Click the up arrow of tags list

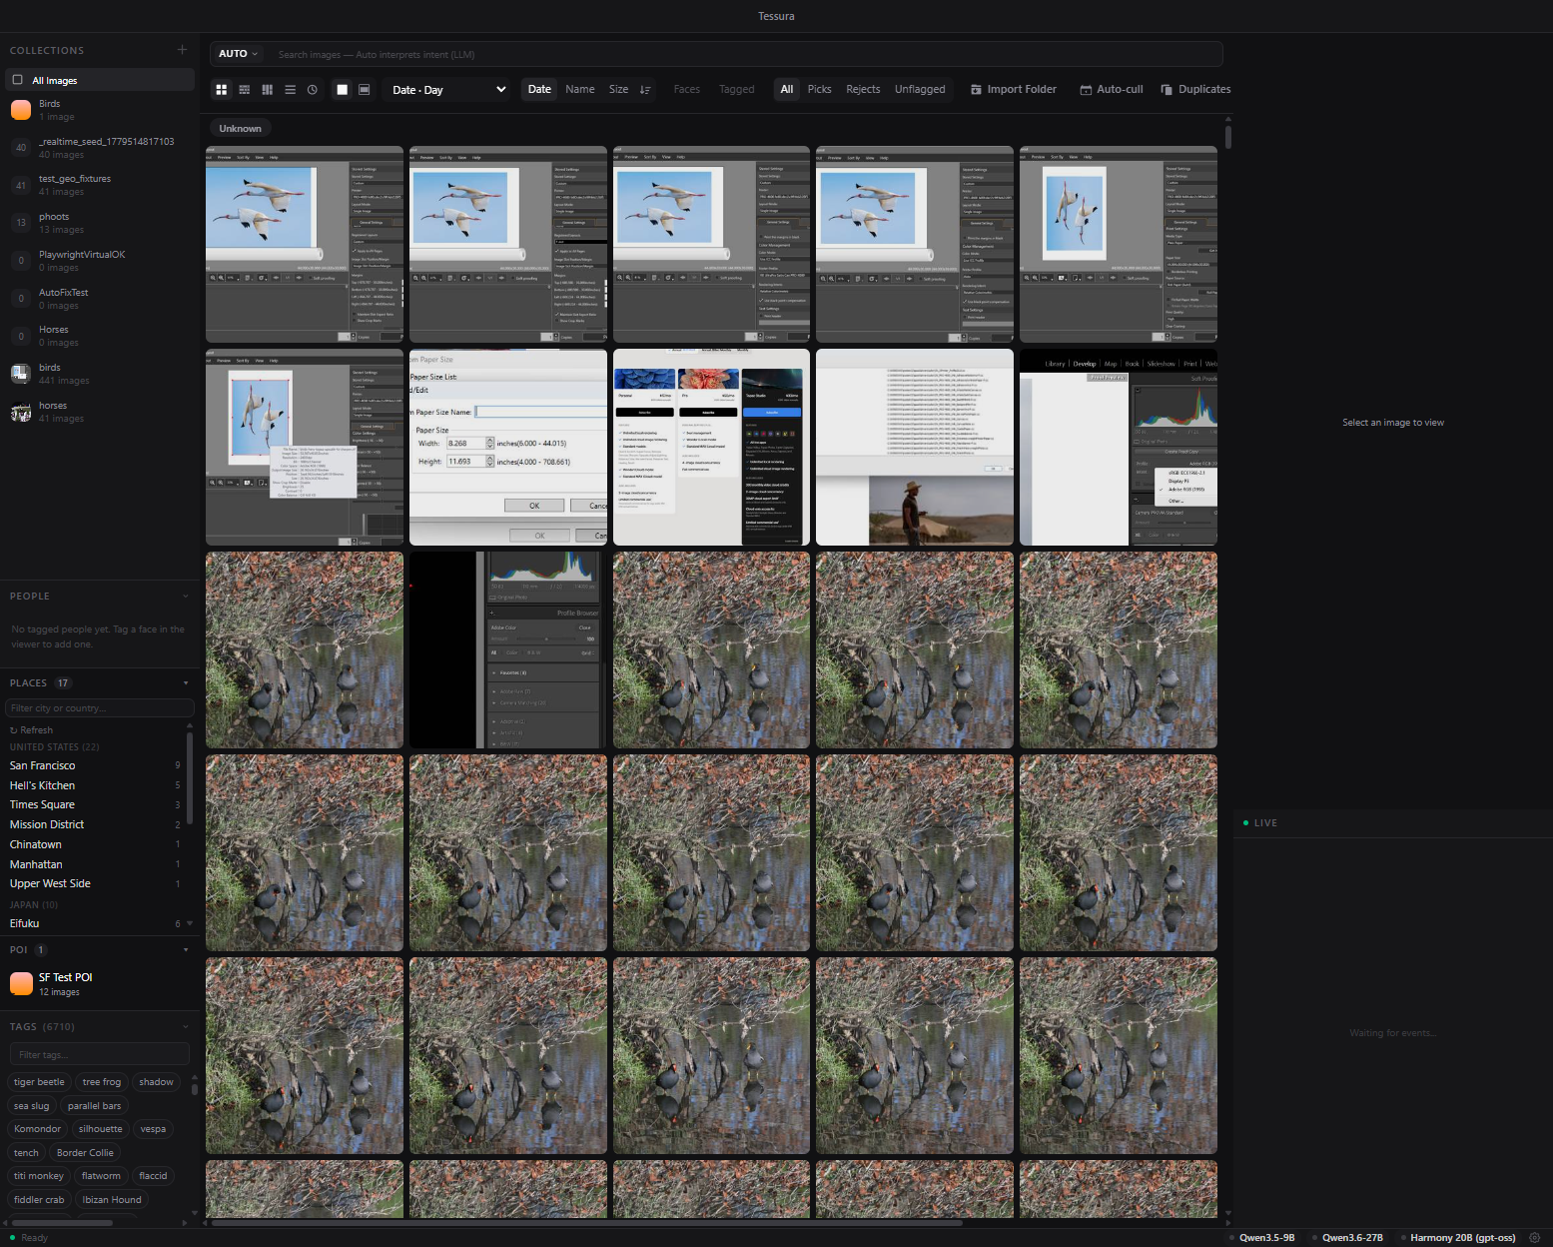click(x=195, y=1077)
